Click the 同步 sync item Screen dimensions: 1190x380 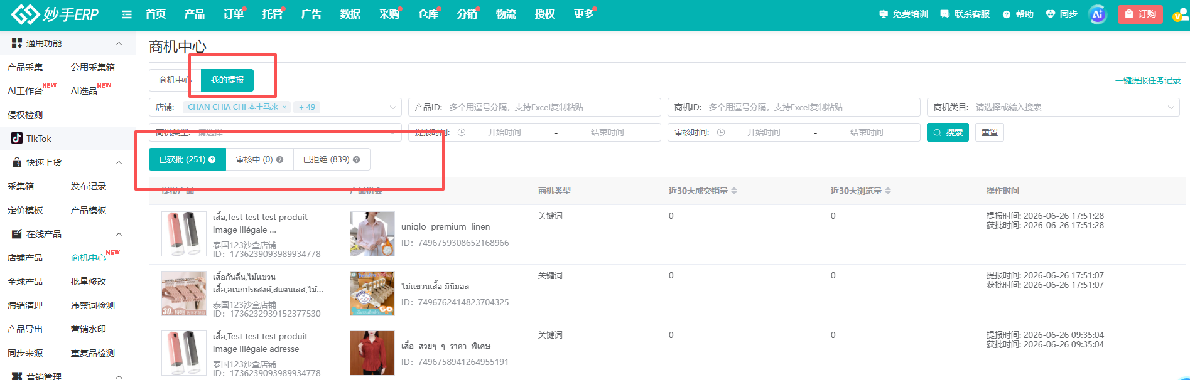click(x=1062, y=14)
